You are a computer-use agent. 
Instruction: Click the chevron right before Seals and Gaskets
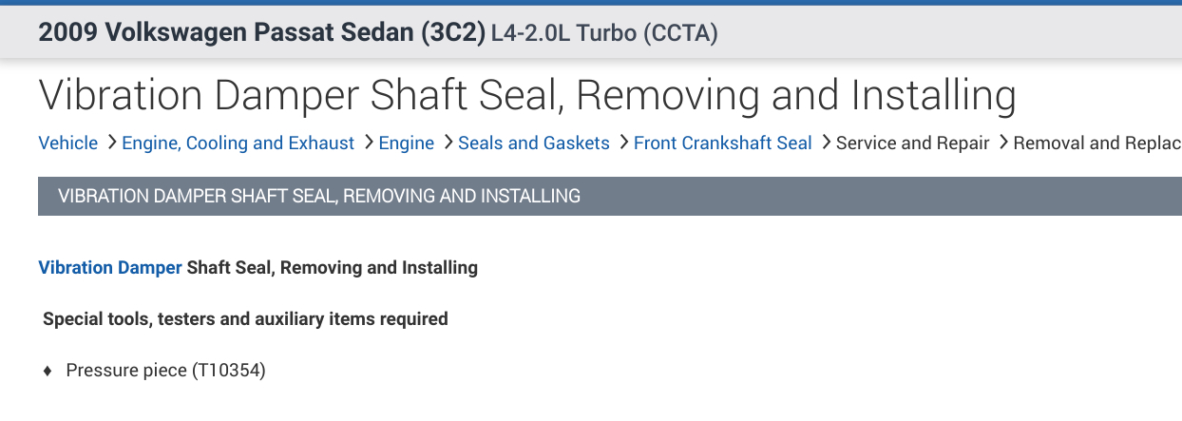tap(447, 143)
